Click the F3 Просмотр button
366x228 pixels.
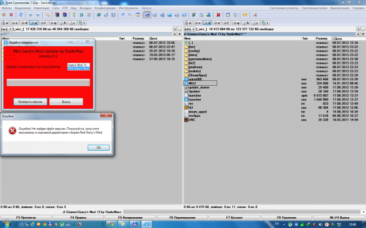click(x=26, y=218)
